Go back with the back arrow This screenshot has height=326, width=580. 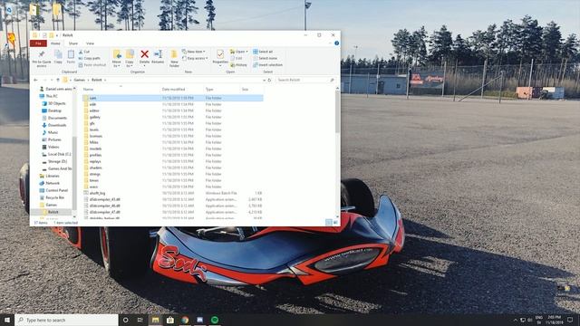tap(35, 80)
